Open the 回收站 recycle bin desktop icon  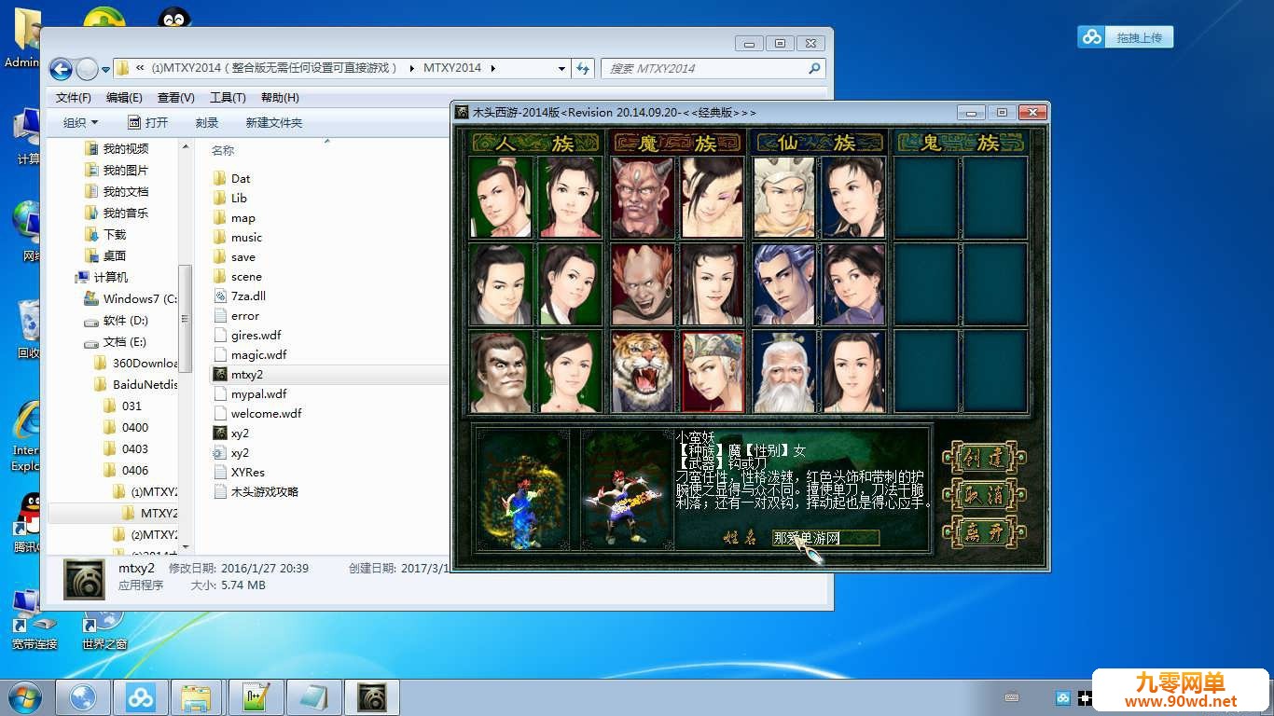click(28, 329)
